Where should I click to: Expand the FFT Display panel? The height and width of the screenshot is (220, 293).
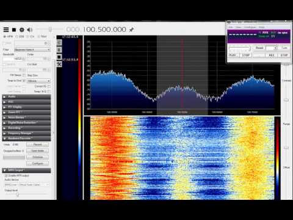coord(26,107)
